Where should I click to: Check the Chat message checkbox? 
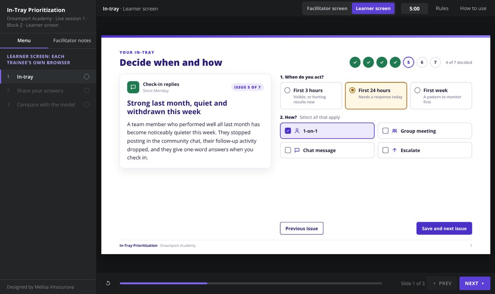coord(288,150)
